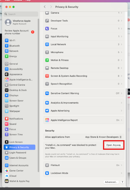The image size is (130, 190).
Task: Open Motion & Fitness row
Action: tap(84, 60)
